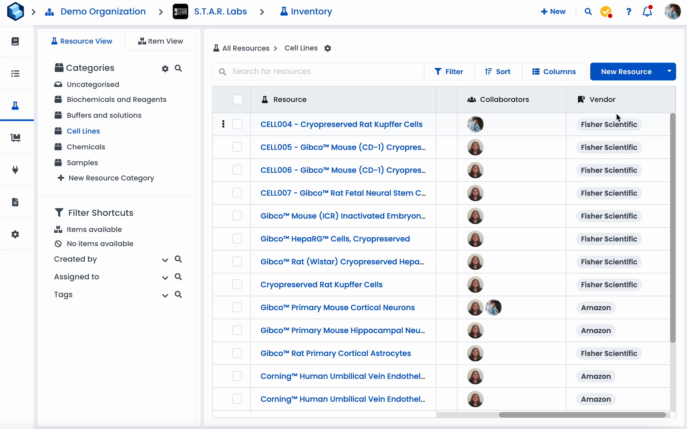Screen dimensions: 687x429
Task: Select the Chemicals category
Action: (x=86, y=147)
